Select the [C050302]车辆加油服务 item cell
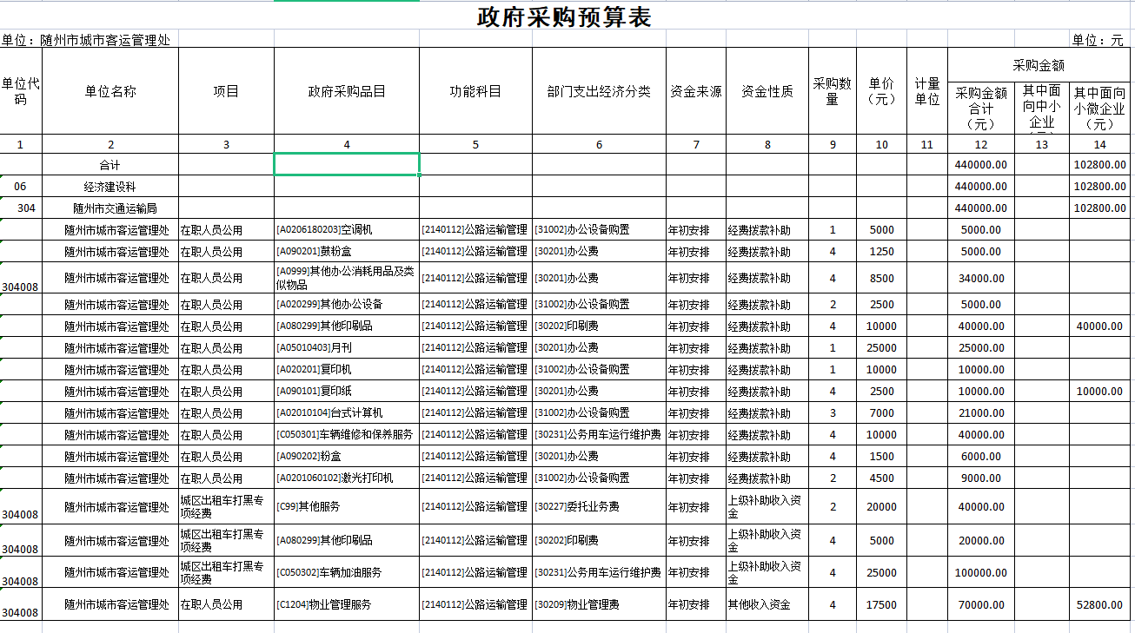Screen dimensions: 1135x633 coord(347,572)
